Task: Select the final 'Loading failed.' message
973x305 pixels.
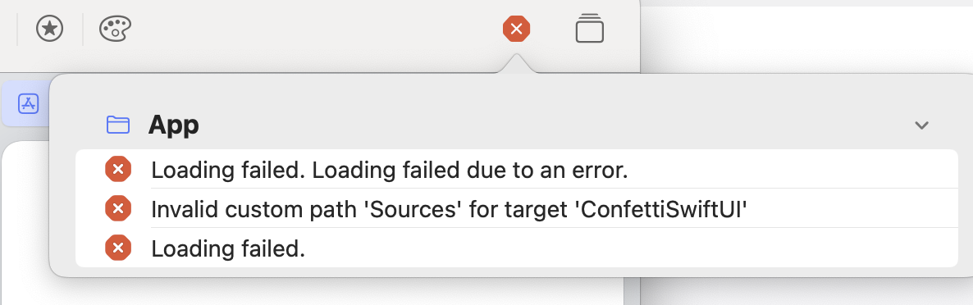Action: (x=228, y=248)
